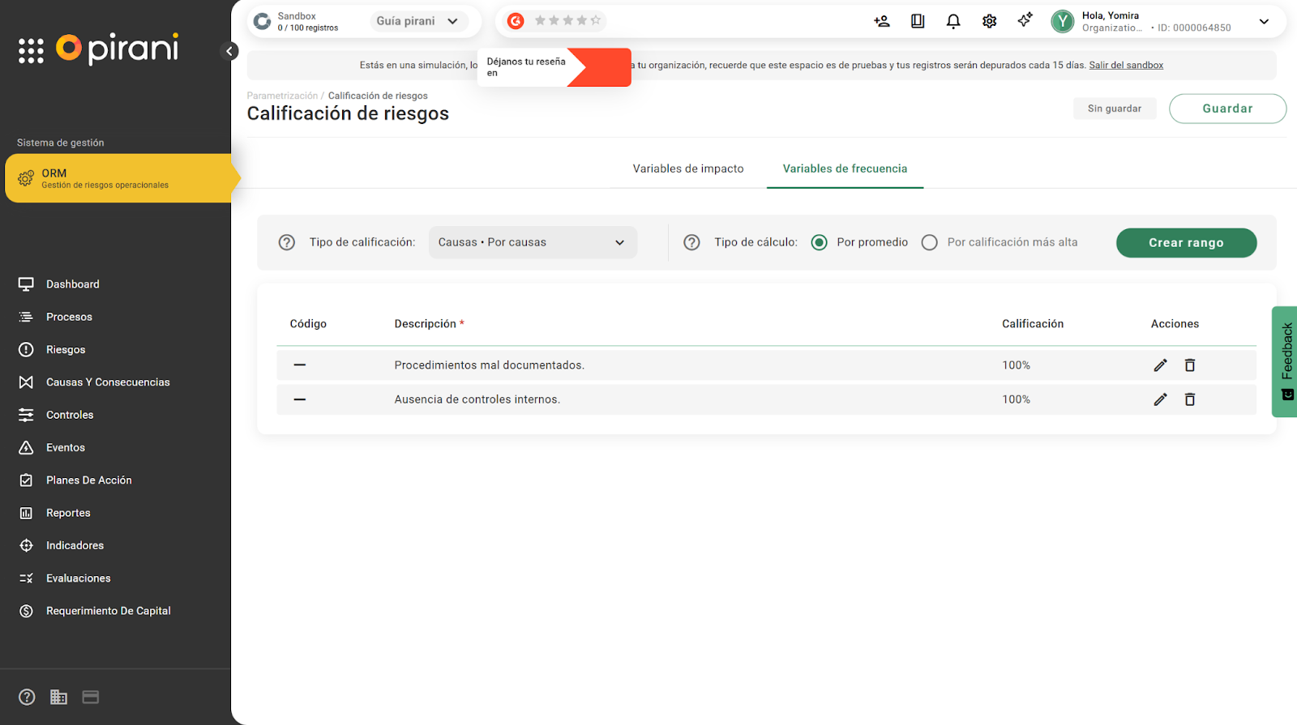The width and height of the screenshot is (1297, 725).
Task: Click the 'Crear rango' button
Action: [x=1186, y=242]
